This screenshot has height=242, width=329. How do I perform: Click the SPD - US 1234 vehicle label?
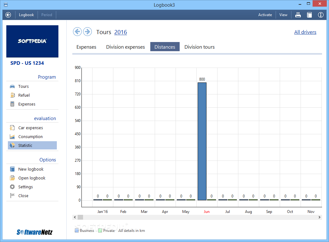(27, 63)
